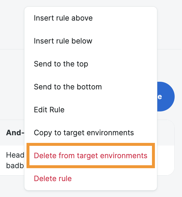Move this rule to the bottom of list
182x197 pixels.
coord(68,87)
